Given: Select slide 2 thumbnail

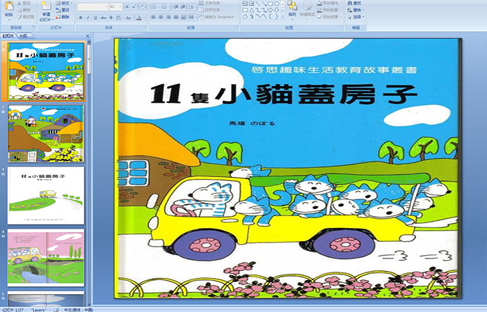Looking at the screenshot, I should click(46, 133).
